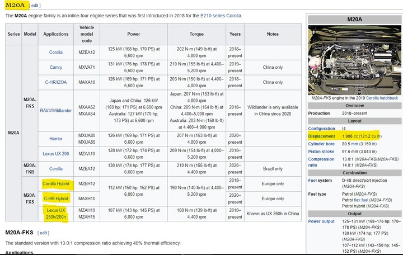Click the edit link beside M20A-FKS heading
Screen dimensions: 403x255
tap(43, 233)
